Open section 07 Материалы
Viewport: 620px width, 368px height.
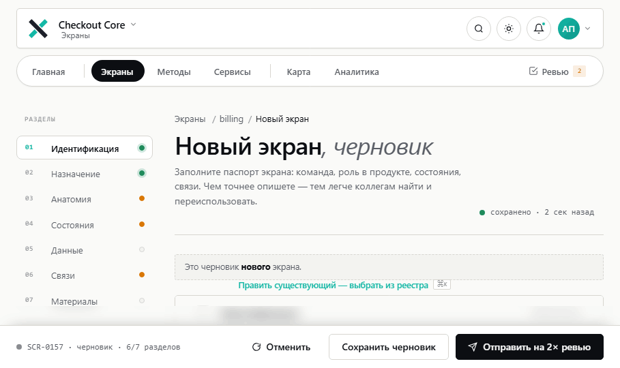point(85,301)
